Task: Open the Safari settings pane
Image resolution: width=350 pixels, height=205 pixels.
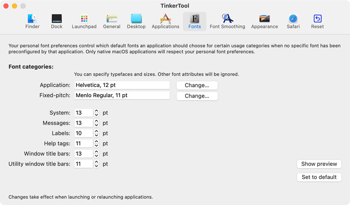Action: coord(293,22)
